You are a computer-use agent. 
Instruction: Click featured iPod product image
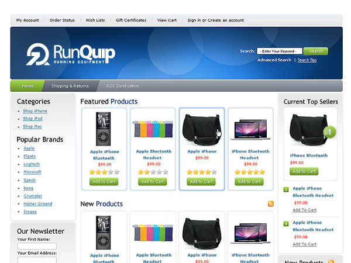103,129
